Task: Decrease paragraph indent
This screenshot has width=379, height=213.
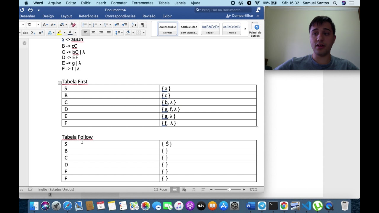Action: click(x=117, y=25)
